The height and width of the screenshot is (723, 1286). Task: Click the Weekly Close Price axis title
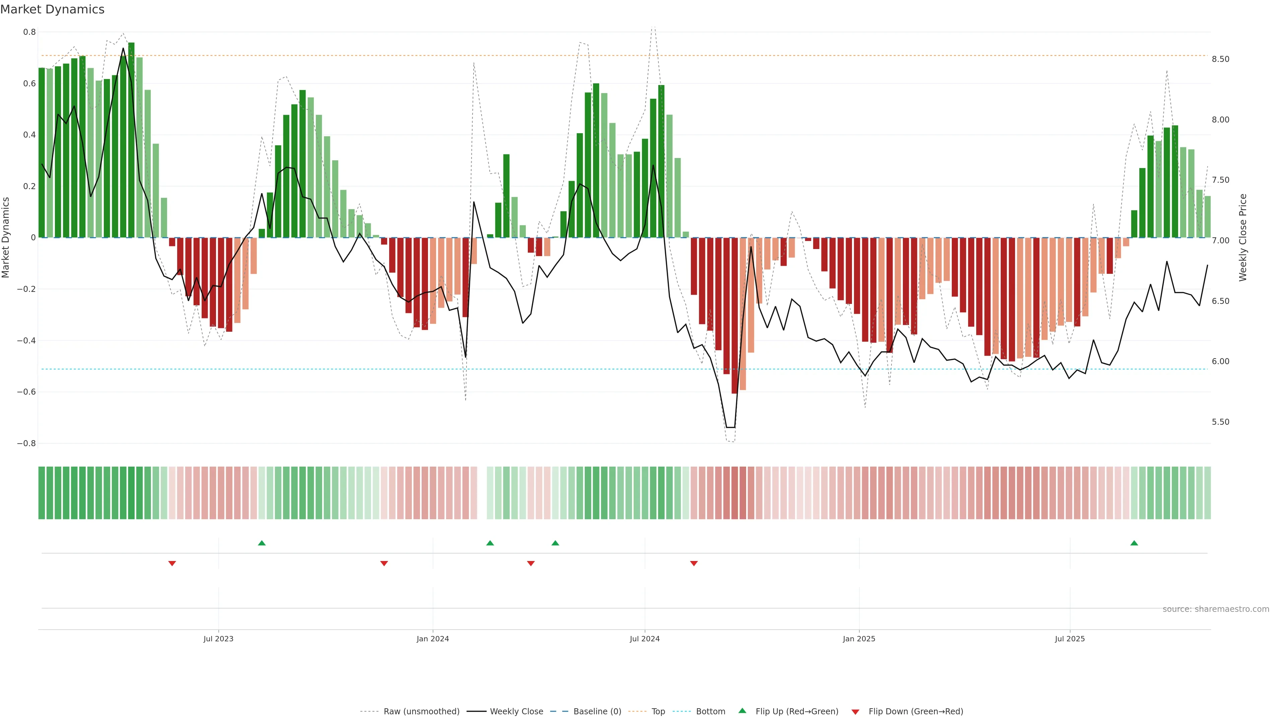pos(1242,238)
